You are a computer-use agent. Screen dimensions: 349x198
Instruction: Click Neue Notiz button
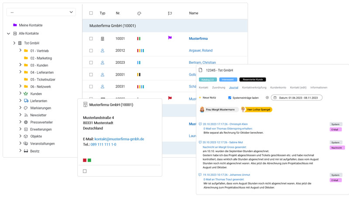tap(208, 97)
